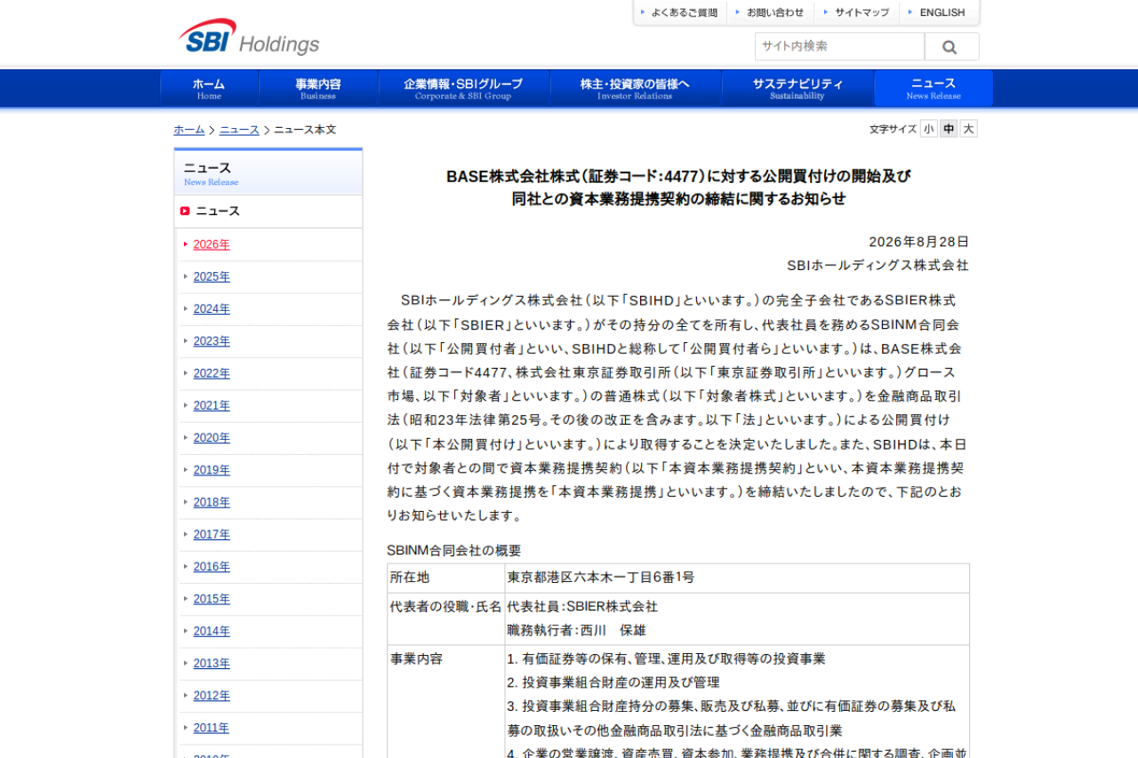Open 事業内容 Business nav tab
This screenshot has width=1138, height=758.
pyautogui.click(x=318, y=89)
